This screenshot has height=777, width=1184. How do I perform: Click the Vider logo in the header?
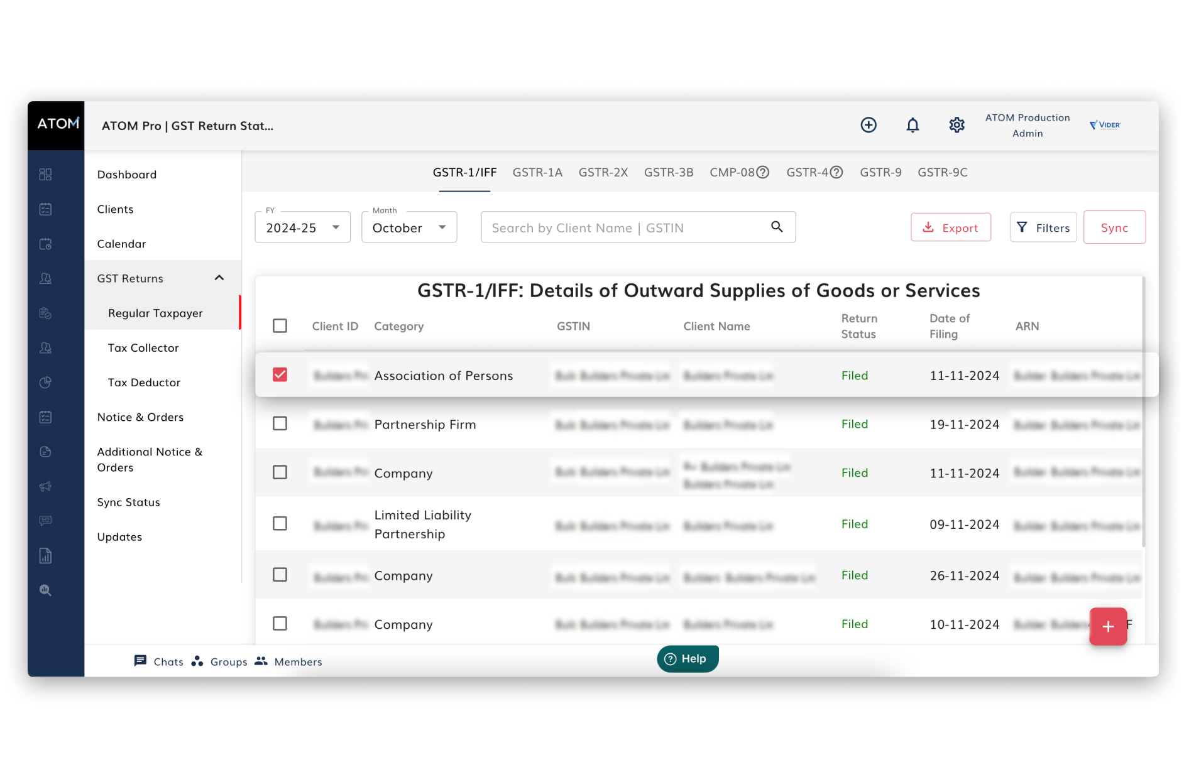pyautogui.click(x=1105, y=125)
